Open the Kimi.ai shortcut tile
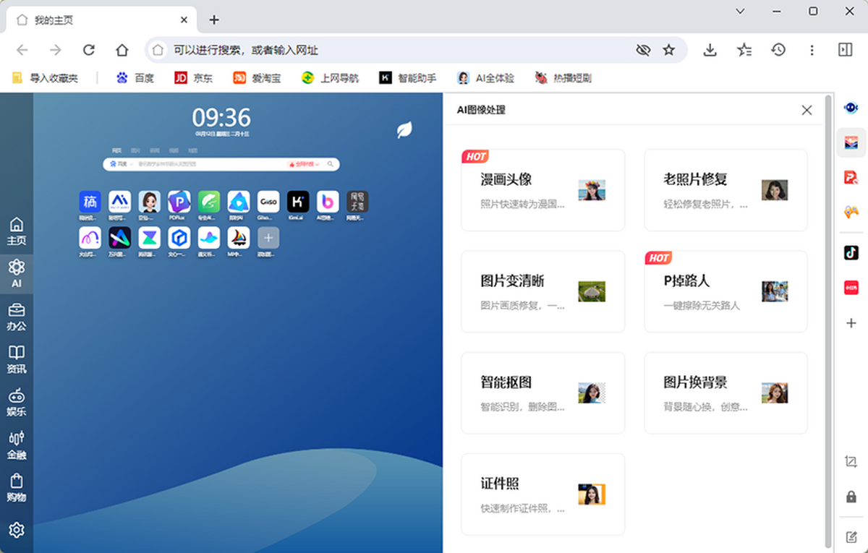The image size is (868, 553). pos(298,202)
